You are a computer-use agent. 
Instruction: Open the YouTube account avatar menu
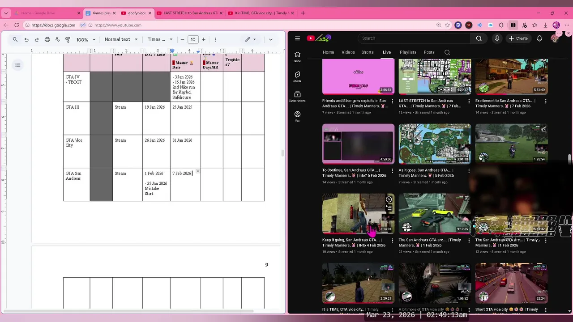(x=555, y=38)
